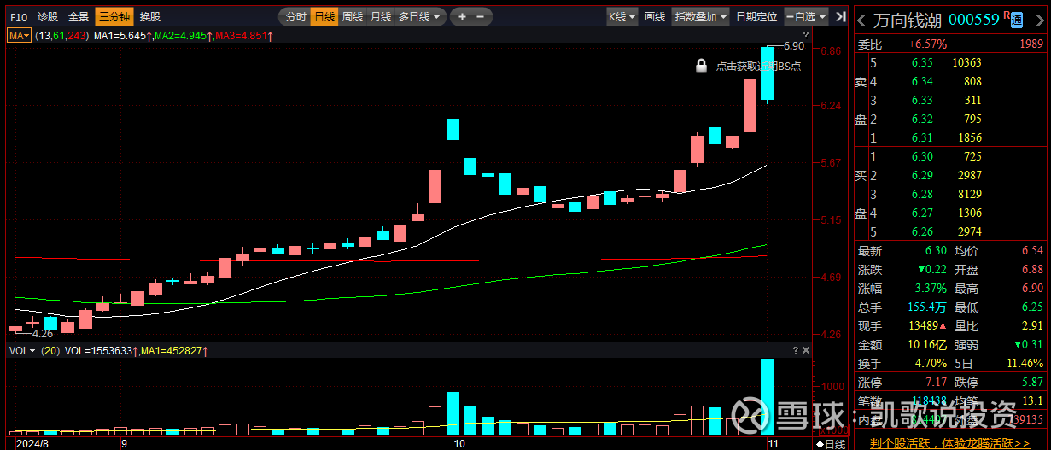Click the lock icon for BS points

pyautogui.click(x=701, y=66)
